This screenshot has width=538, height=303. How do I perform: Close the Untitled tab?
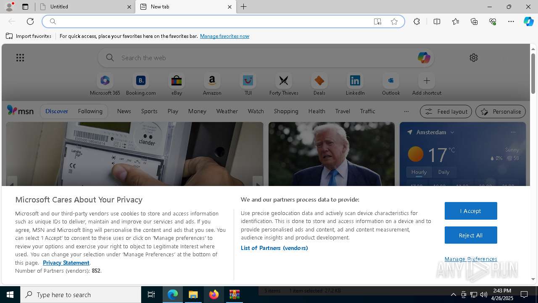129,7
